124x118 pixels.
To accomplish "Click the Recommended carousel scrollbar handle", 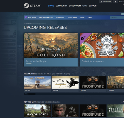I will [x=32, y=94].
